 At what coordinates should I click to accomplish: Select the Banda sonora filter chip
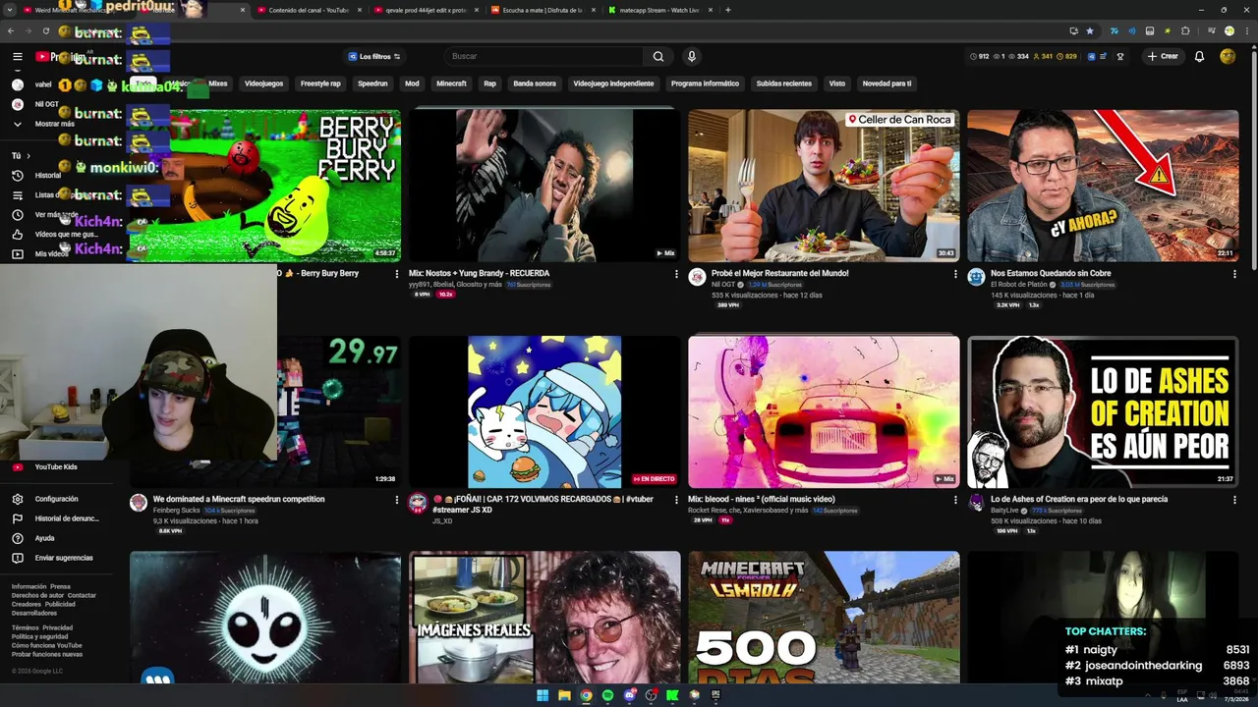click(x=535, y=83)
